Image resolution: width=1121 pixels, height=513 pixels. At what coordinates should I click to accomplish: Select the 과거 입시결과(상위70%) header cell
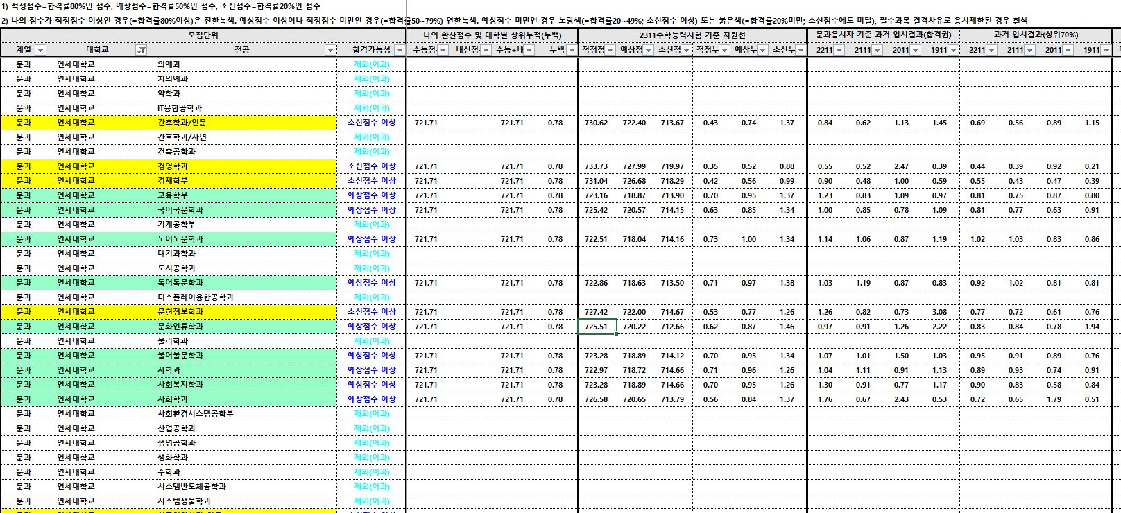pyautogui.click(x=1036, y=35)
